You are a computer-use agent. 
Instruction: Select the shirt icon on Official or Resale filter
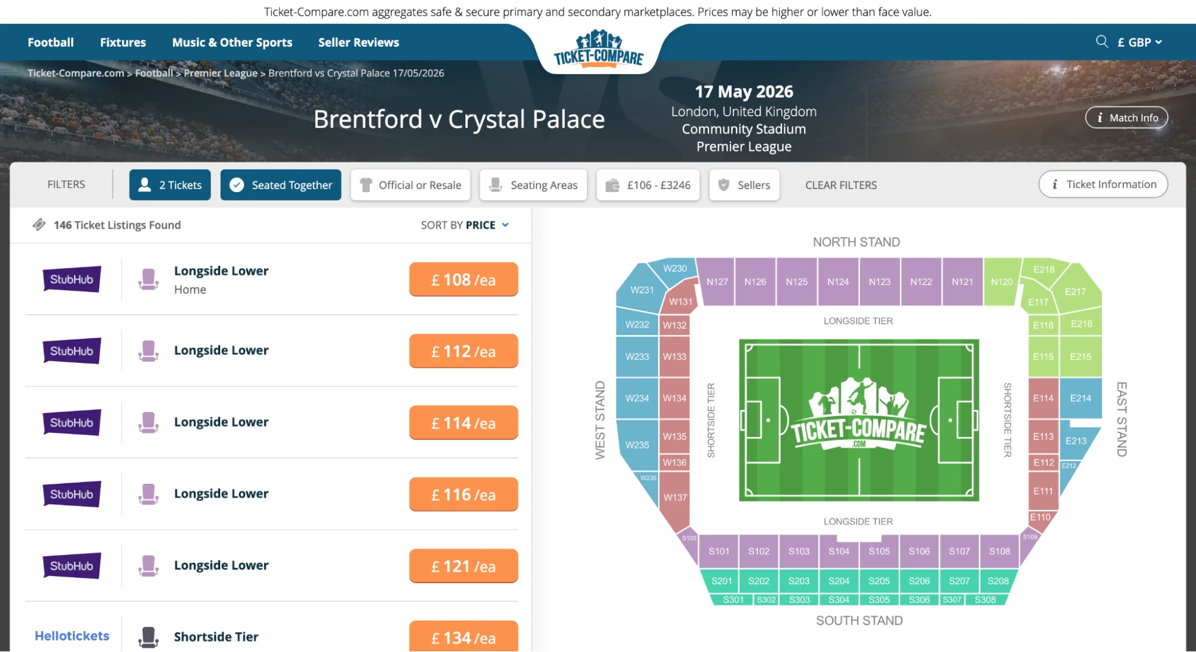[366, 184]
